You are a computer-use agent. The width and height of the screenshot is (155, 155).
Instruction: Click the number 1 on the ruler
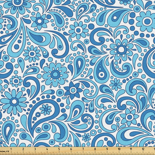11,149
